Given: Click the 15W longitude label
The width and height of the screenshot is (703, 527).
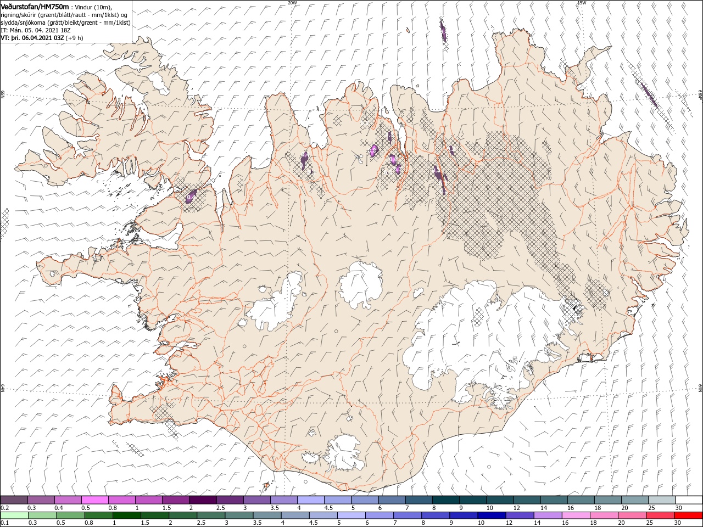Looking at the screenshot, I should (x=582, y=3).
